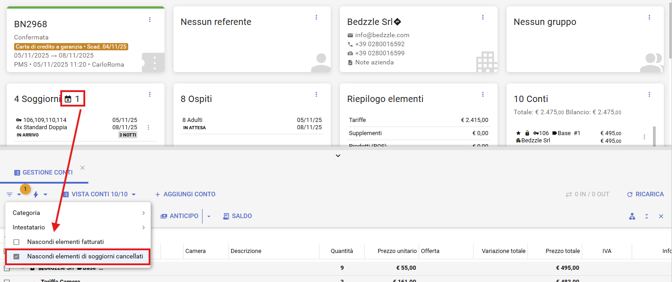Collapse the top panel with the chevron divider
Viewport: 672px width, 282px height.
click(338, 156)
